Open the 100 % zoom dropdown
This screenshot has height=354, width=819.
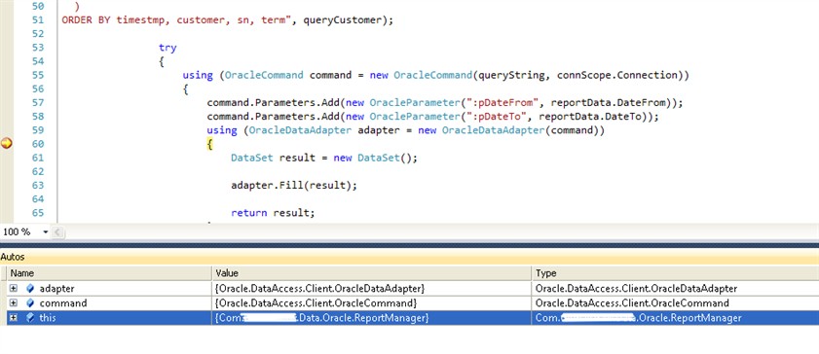(46, 232)
